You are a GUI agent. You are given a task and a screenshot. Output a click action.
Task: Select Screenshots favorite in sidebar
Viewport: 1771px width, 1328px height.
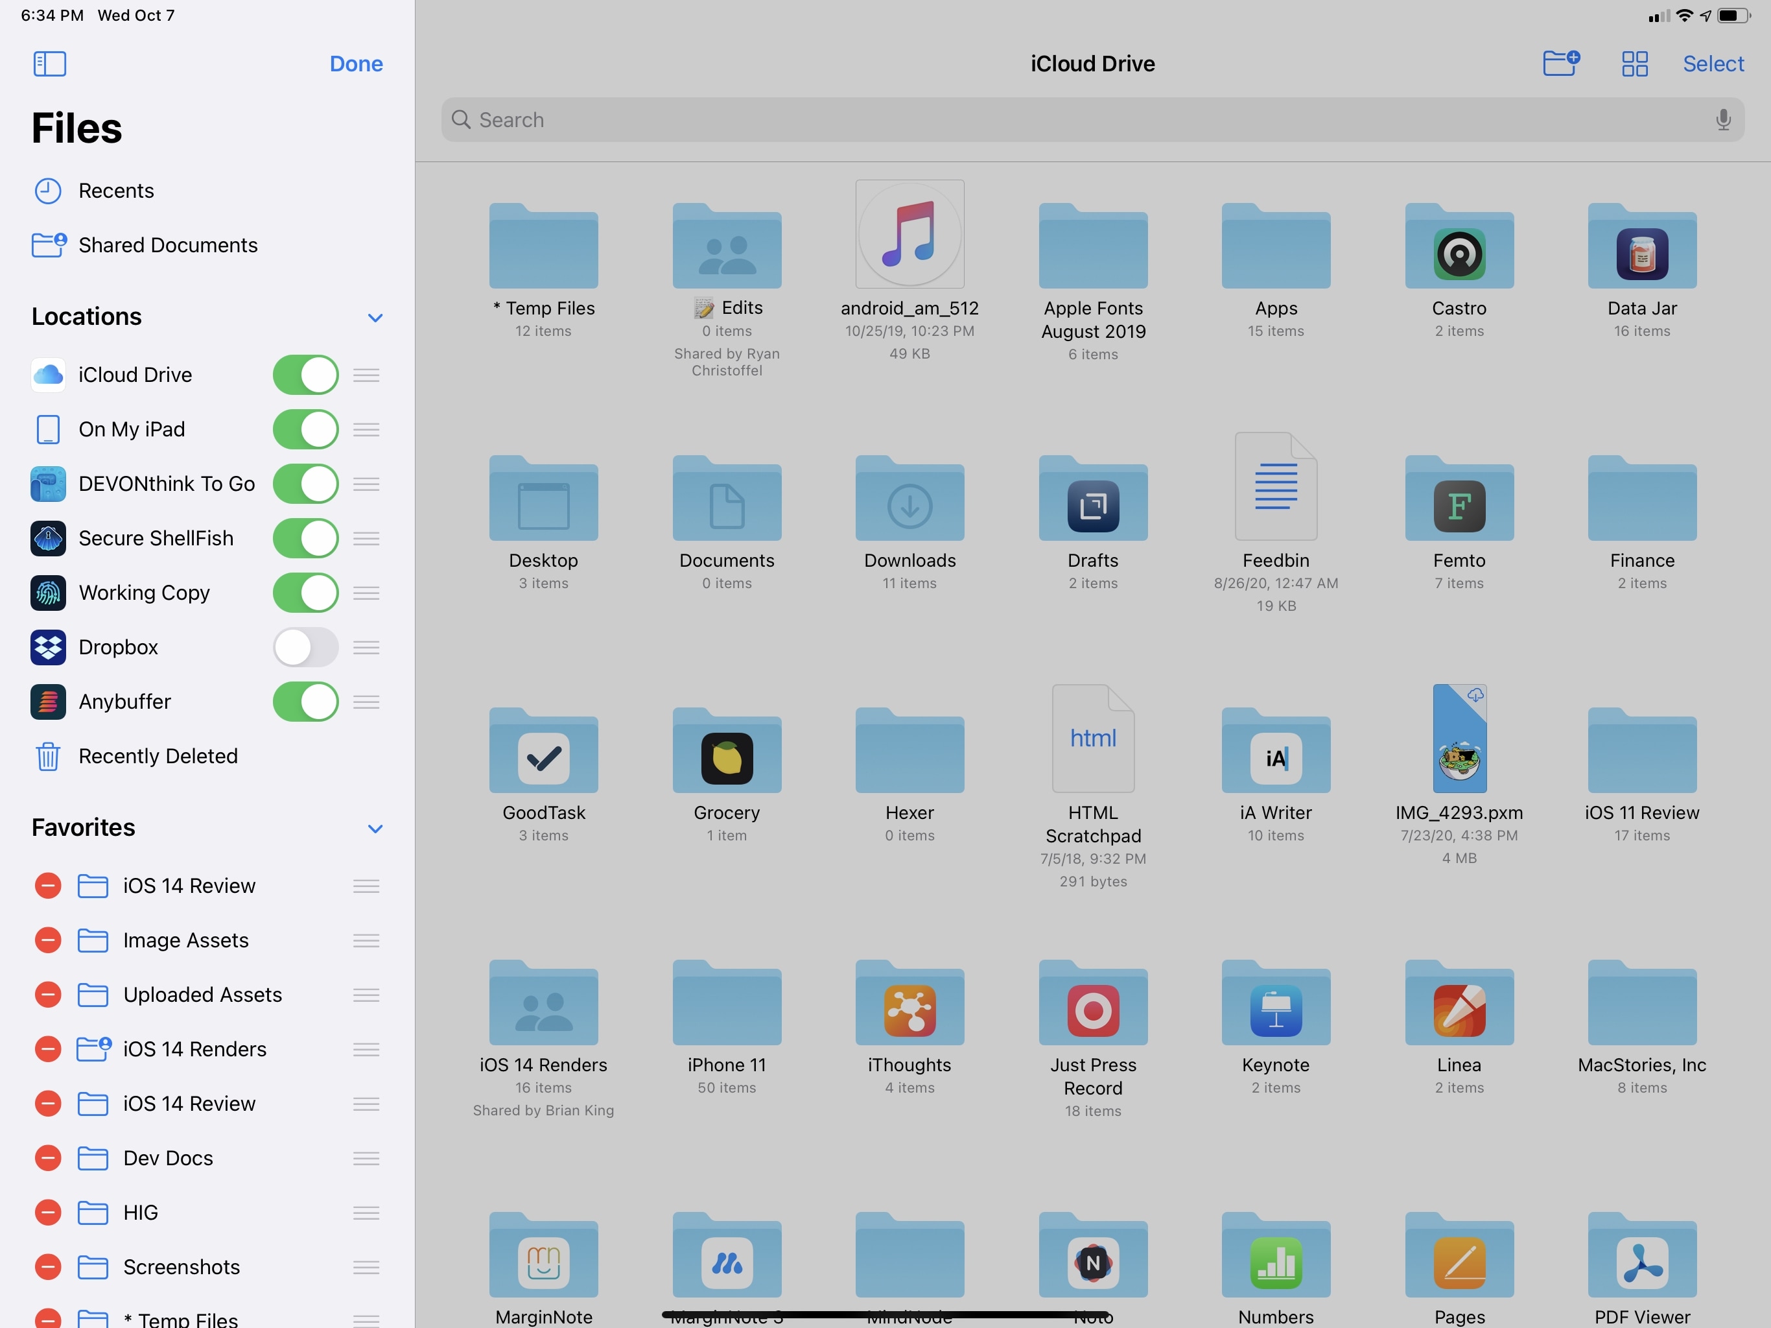point(181,1267)
